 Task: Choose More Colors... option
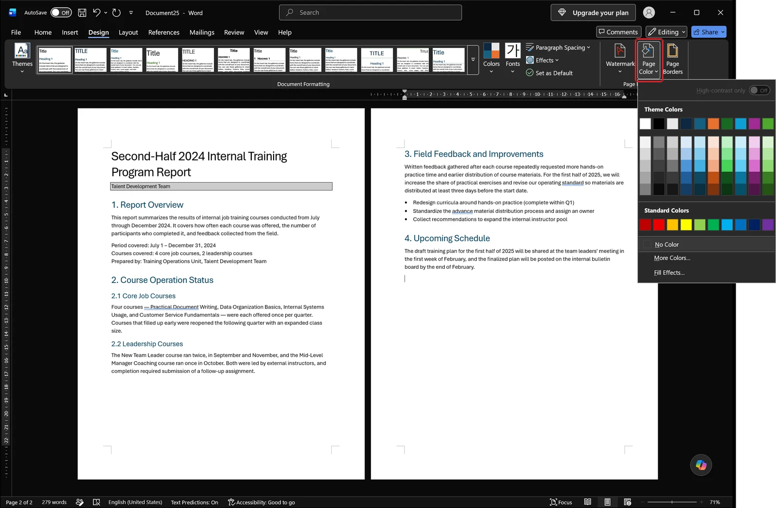click(x=672, y=258)
